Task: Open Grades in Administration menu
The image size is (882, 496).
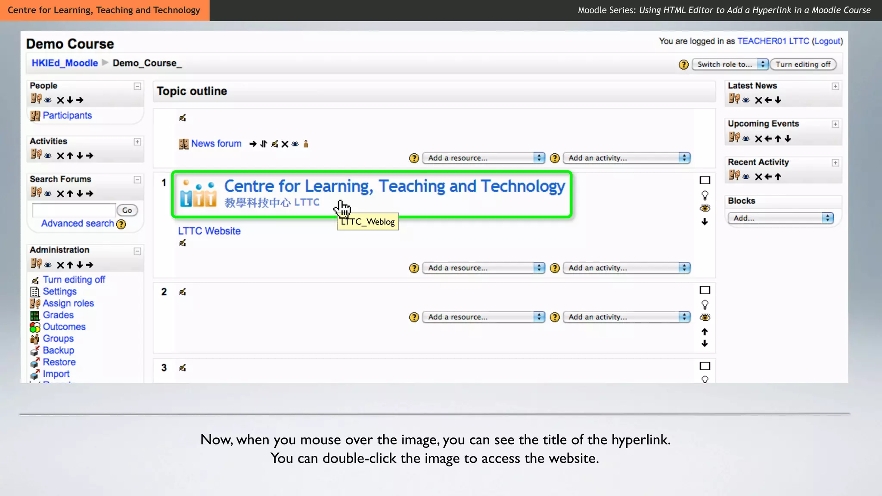Action: 58,315
